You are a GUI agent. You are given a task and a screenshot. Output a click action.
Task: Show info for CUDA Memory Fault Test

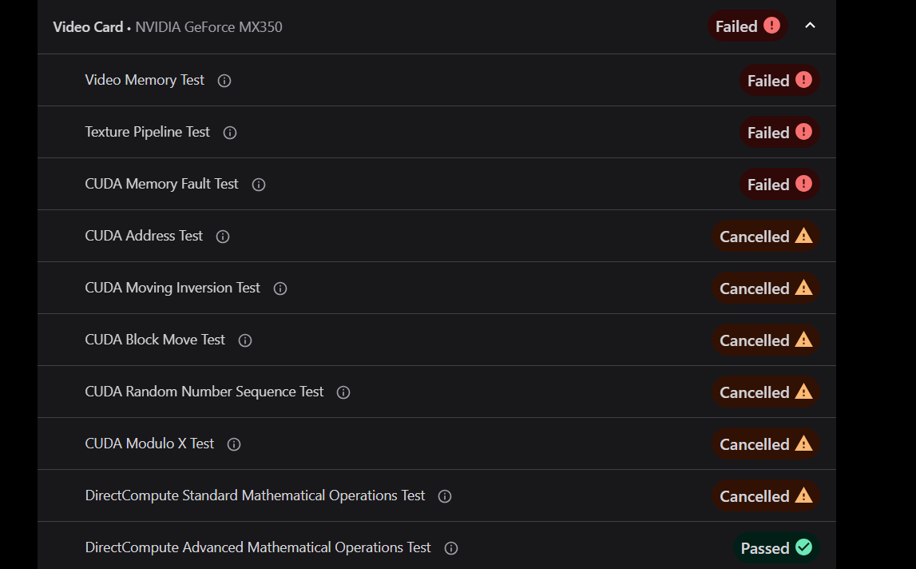point(259,185)
